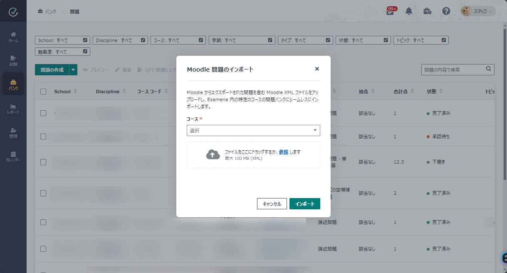Click the edit icon in トピック filter
This screenshot has width=507, height=273.
(444, 40)
